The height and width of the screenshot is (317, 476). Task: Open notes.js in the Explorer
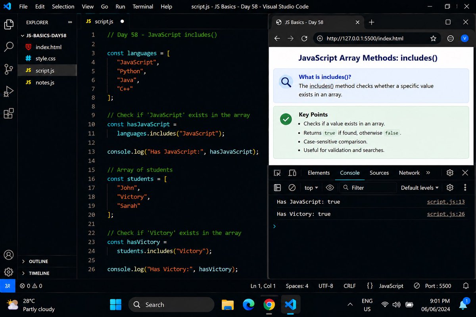[x=45, y=82]
